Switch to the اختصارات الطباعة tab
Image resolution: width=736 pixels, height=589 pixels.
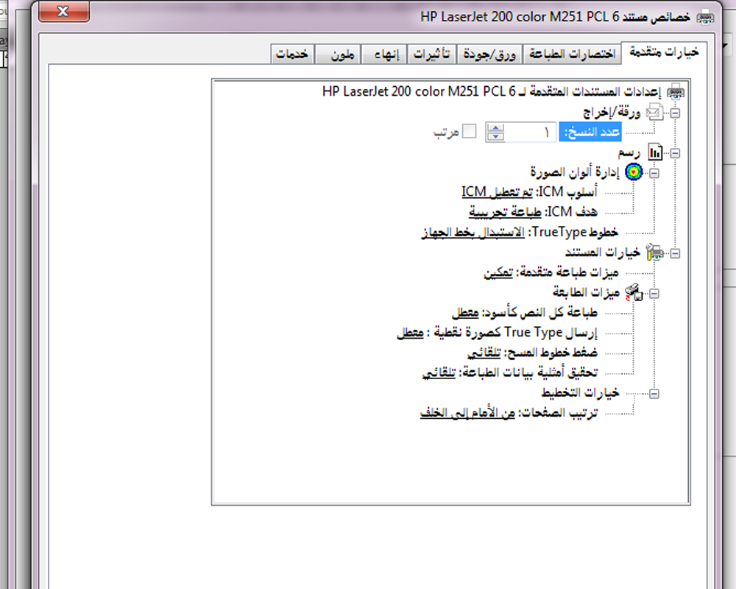572,54
